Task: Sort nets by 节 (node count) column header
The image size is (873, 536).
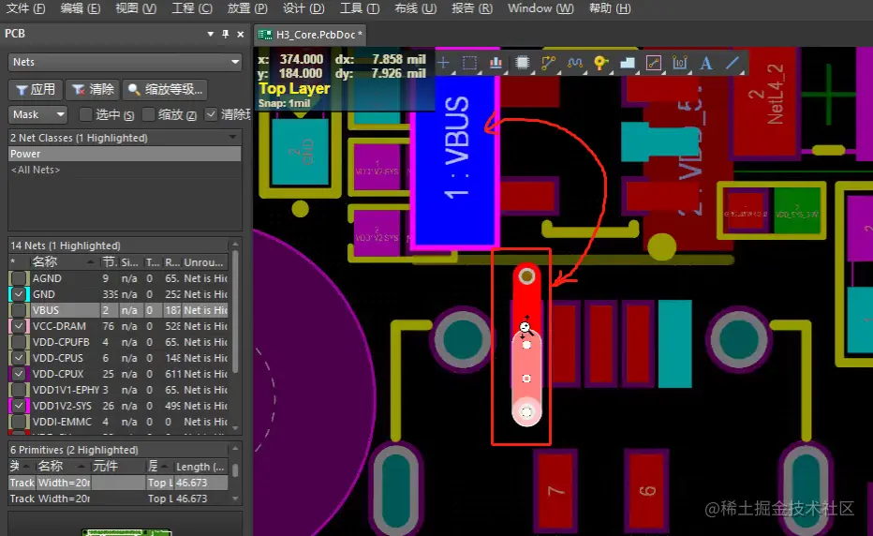Action: coord(109,261)
